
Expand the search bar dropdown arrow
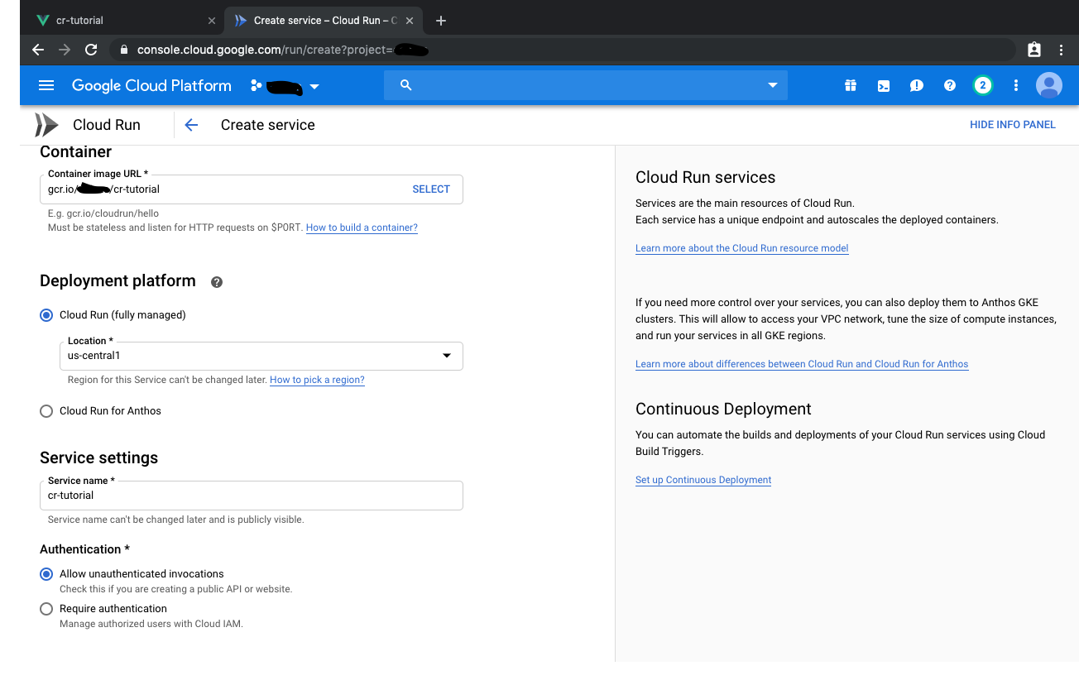click(x=773, y=85)
